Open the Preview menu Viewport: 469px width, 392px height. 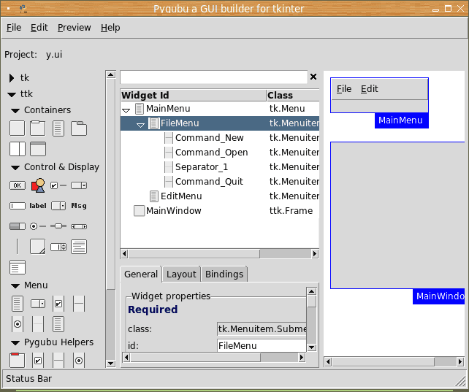75,28
